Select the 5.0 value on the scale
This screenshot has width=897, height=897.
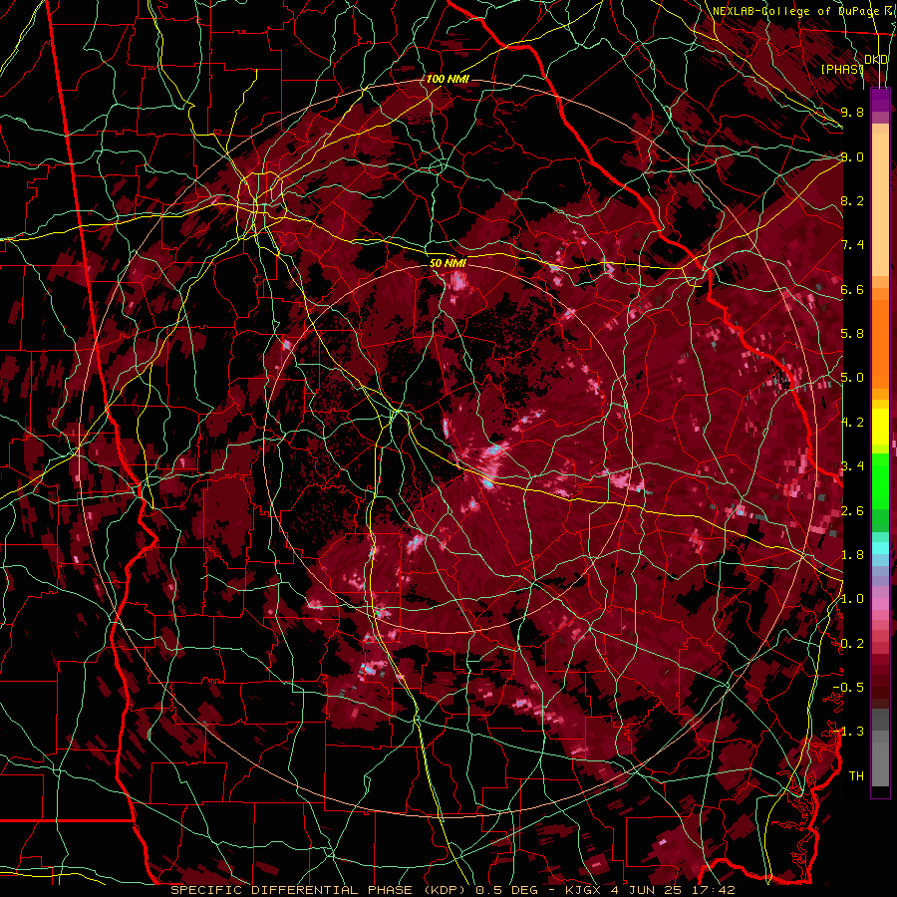coord(852,378)
